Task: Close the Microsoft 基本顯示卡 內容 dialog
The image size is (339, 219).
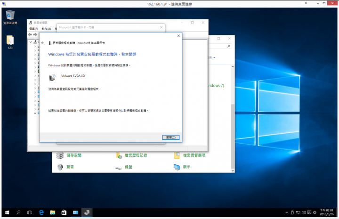Action: [x=161, y=27]
